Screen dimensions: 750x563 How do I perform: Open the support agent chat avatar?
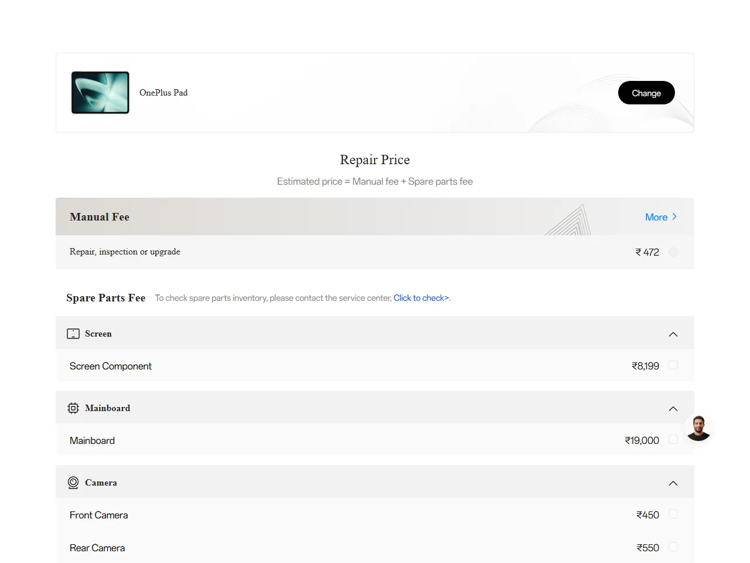click(x=698, y=428)
